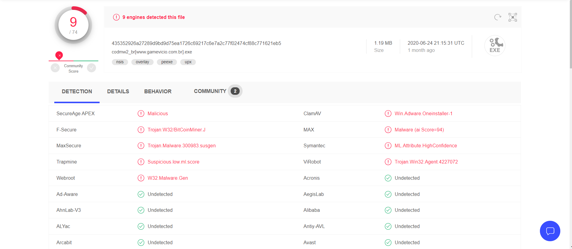Select the file SHA-256 hash text
The image size is (572, 249).
(x=196, y=43)
